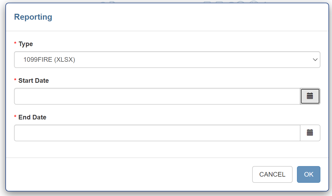Click the Start Date label
The width and height of the screenshot is (332, 196).
pos(33,81)
